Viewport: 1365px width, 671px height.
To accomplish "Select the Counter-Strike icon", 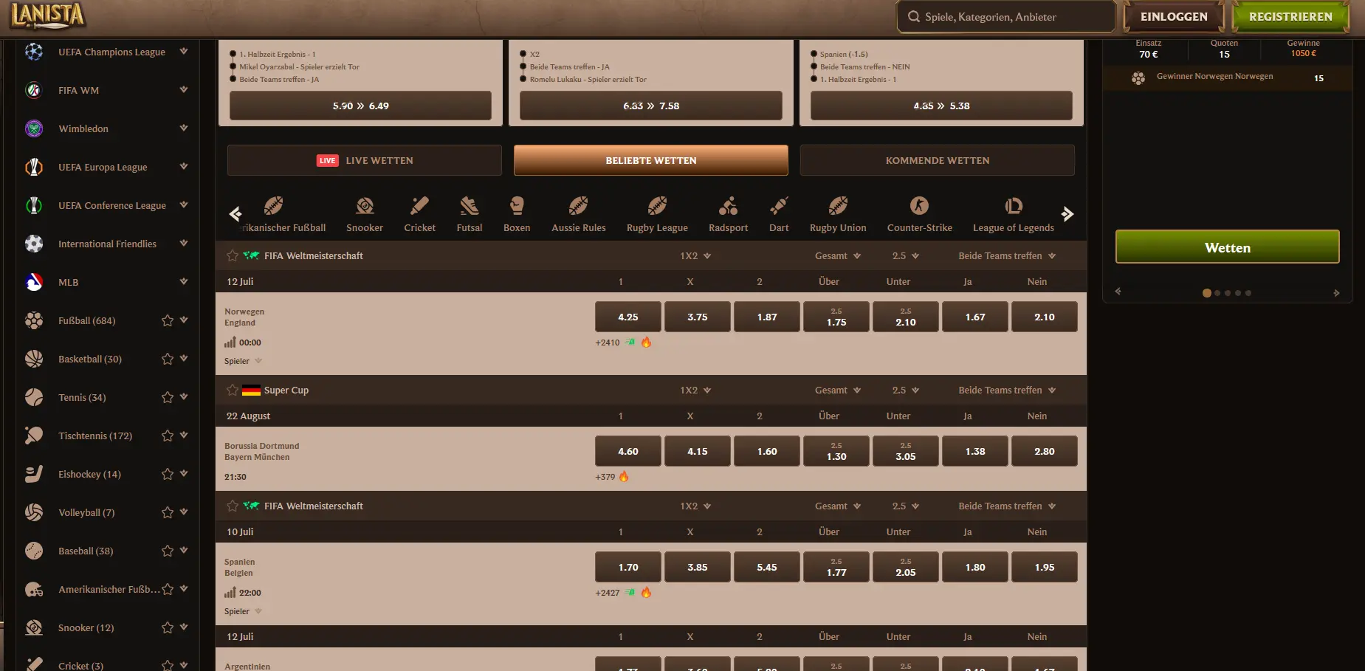I will pyautogui.click(x=919, y=206).
